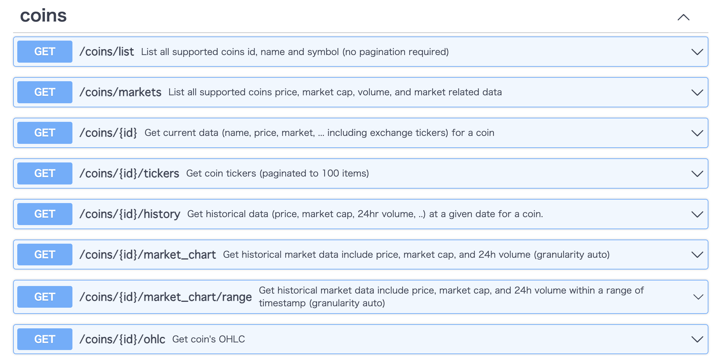This screenshot has width=716, height=360.
Task: Click the GET badge for /coins/list
Action: [x=44, y=52]
